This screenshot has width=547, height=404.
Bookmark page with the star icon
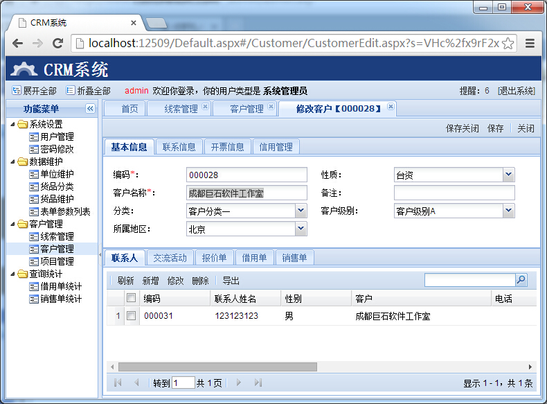508,43
